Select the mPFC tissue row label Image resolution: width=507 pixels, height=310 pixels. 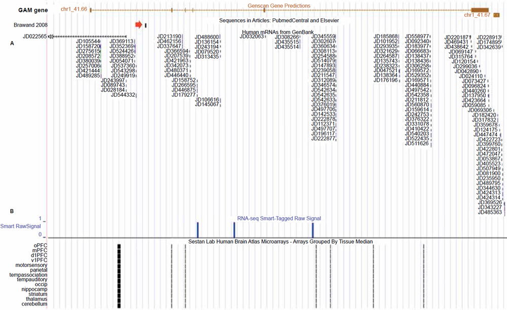pos(40,250)
